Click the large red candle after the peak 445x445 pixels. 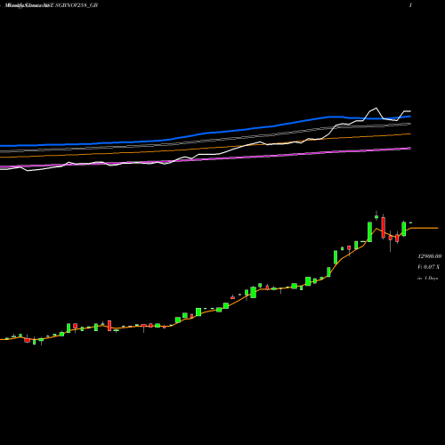384,227
